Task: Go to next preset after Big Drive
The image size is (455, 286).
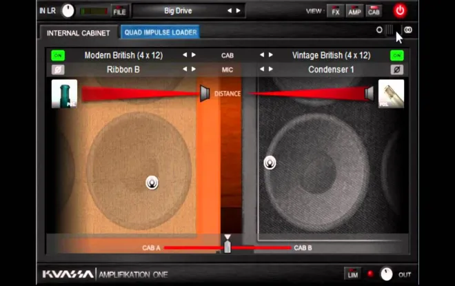Action: [x=239, y=11]
